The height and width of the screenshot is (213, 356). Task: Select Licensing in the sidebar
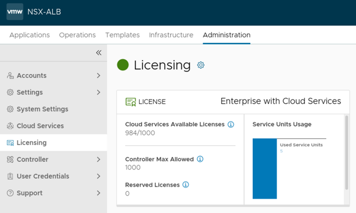point(32,143)
